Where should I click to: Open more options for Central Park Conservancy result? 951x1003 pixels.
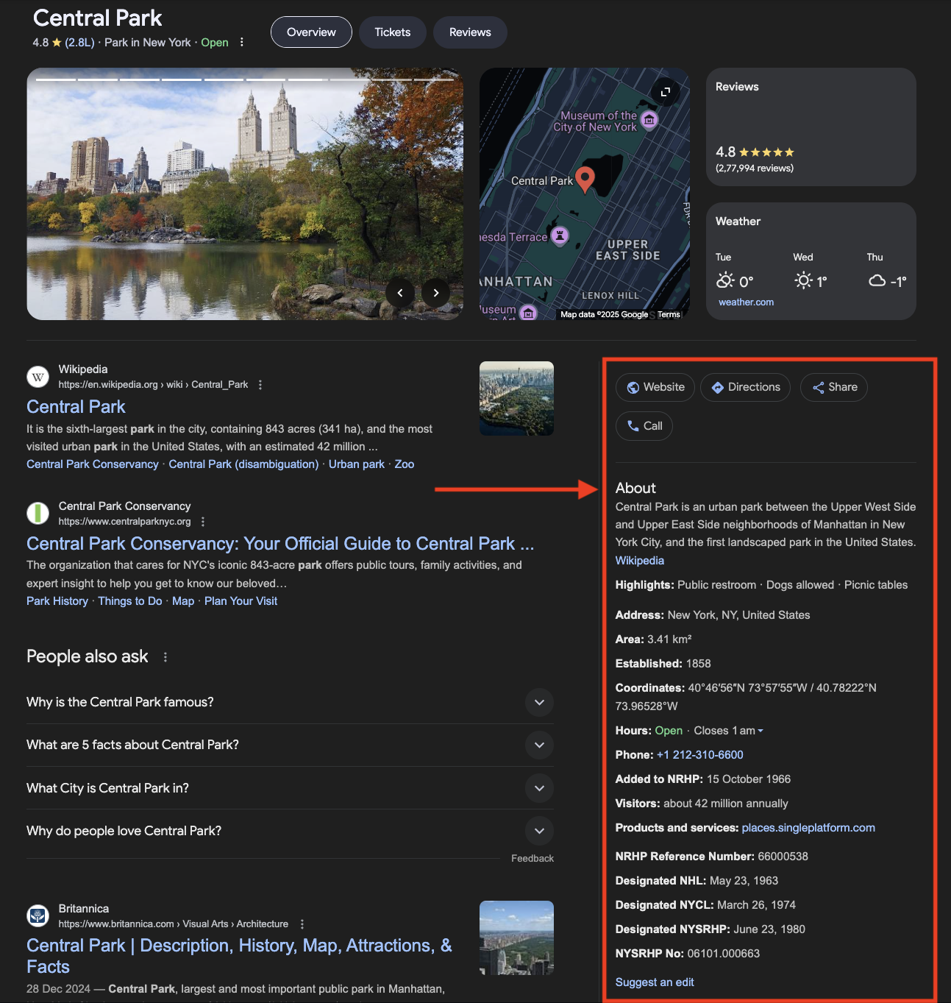coord(203,522)
